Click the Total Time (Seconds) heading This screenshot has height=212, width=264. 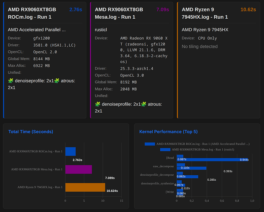click(31, 132)
